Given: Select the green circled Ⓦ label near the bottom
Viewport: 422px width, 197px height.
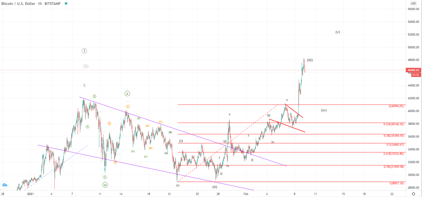Looking at the screenshot, I should [x=105, y=185].
